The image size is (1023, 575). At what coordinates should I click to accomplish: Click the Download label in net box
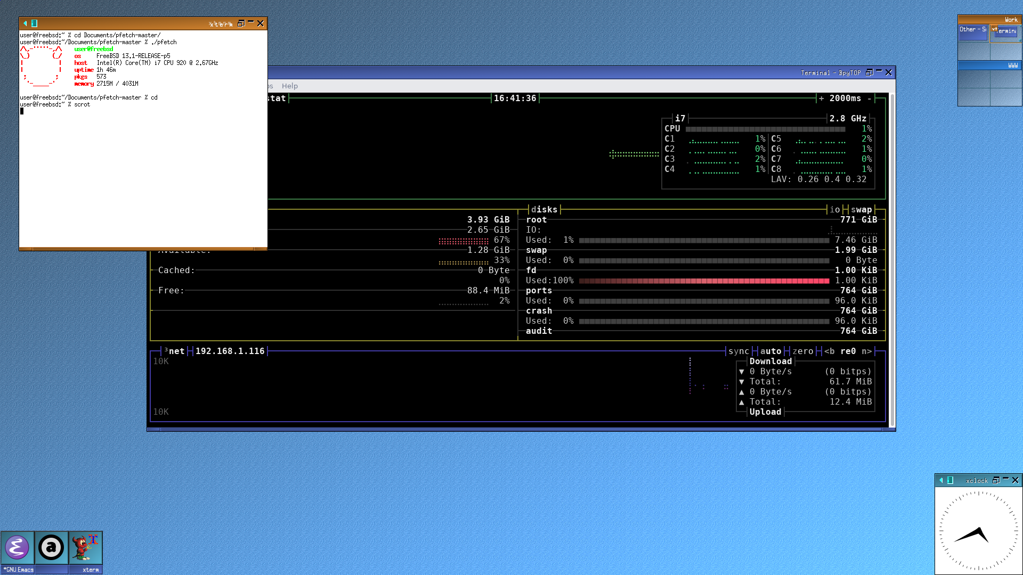(770, 362)
